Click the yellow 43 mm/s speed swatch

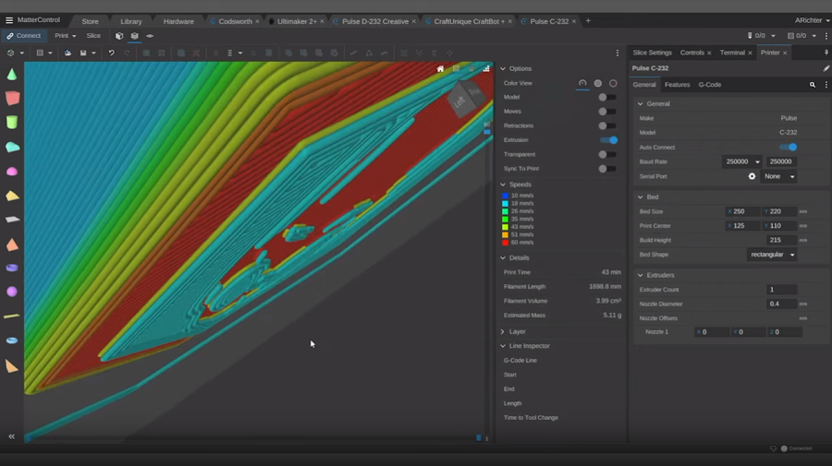point(505,227)
